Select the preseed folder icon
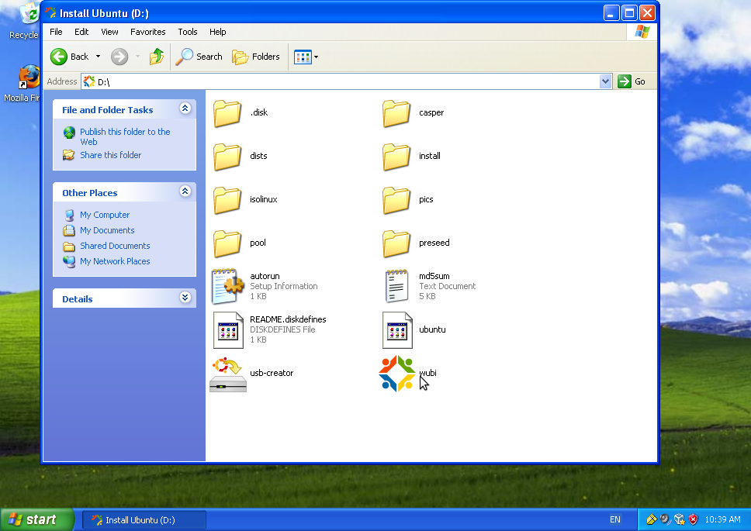751x531 pixels. click(396, 243)
